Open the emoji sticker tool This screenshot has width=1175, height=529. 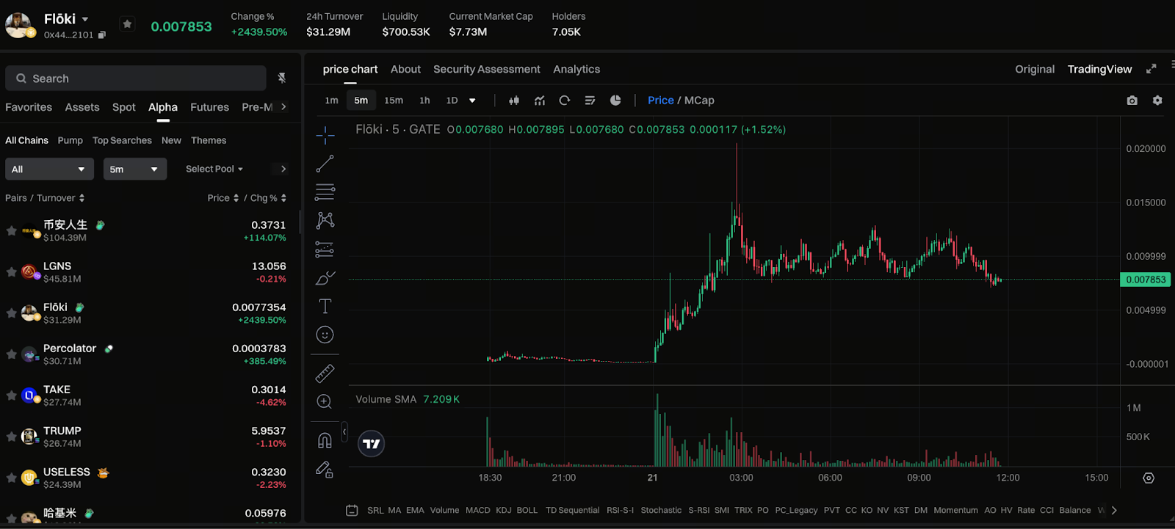pos(325,335)
